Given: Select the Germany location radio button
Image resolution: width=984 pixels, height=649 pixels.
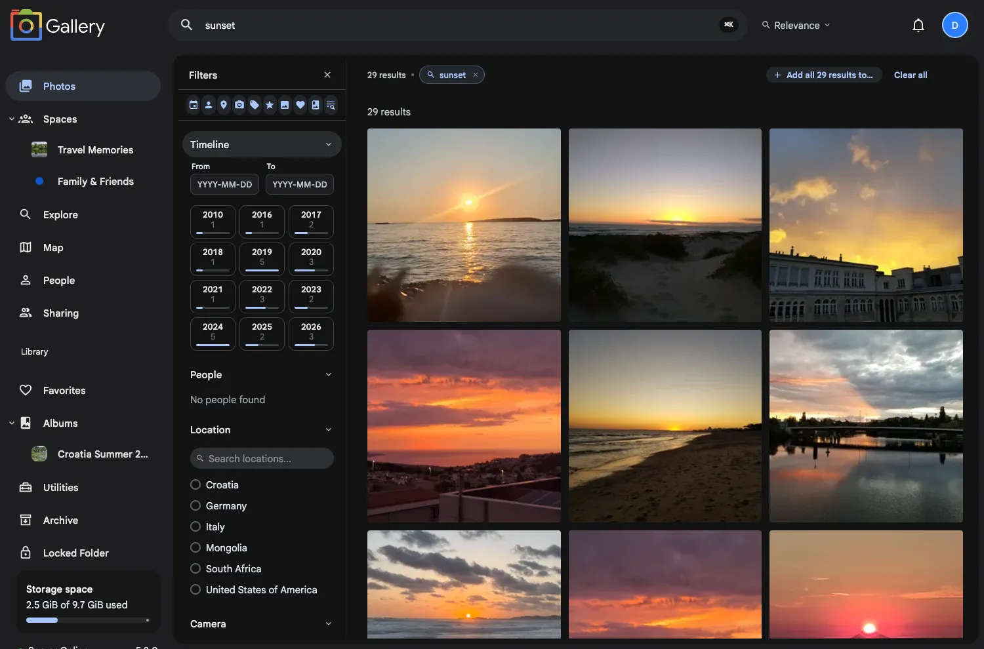Looking at the screenshot, I should [195, 505].
